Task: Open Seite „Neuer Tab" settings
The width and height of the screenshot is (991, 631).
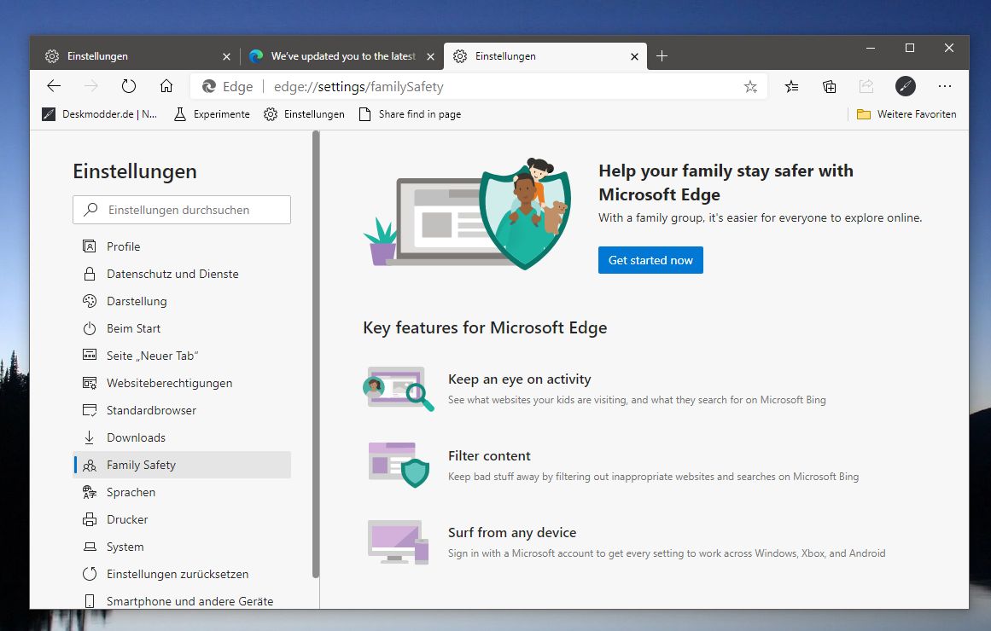Action: click(182, 356)
